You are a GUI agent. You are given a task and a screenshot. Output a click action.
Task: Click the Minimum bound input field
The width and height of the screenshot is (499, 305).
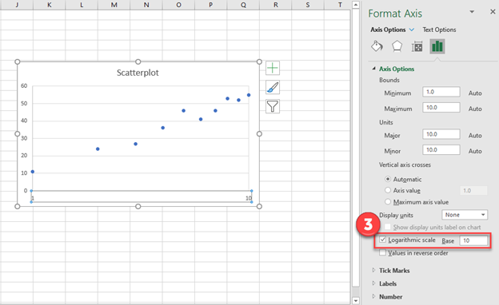441,92
